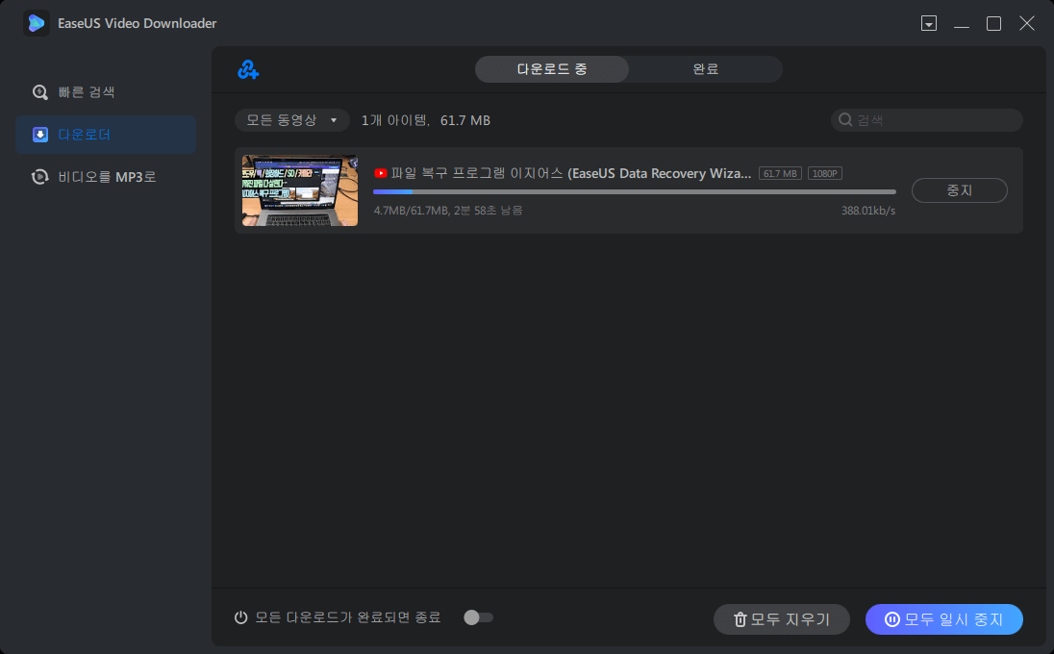Maximize the EaseUS Video Downloader window
Viewport: 1054px width, 654px height.
coord(993,23)
